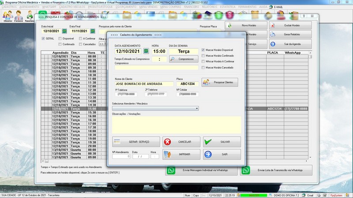This screenshot has height=198, width=353.
Task: Enable the Cancelados filter checkbox
Action: pos(80,44)
